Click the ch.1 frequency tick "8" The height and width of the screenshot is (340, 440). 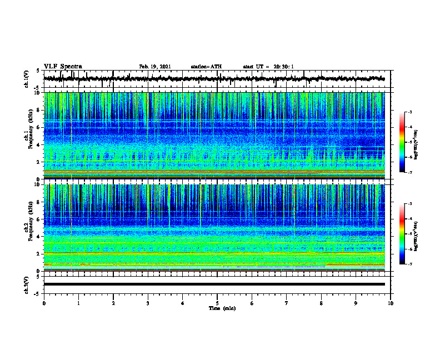click(x=38, y=110)
